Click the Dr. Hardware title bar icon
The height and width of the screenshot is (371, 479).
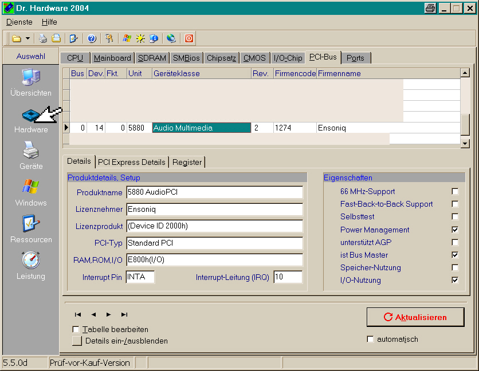8,8
